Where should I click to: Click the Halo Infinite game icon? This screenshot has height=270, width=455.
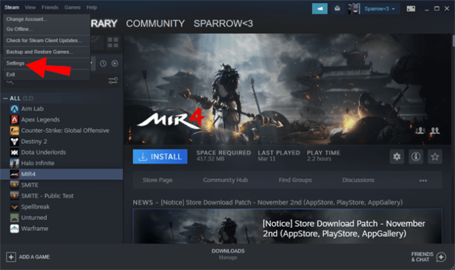(x=15, y=163)
